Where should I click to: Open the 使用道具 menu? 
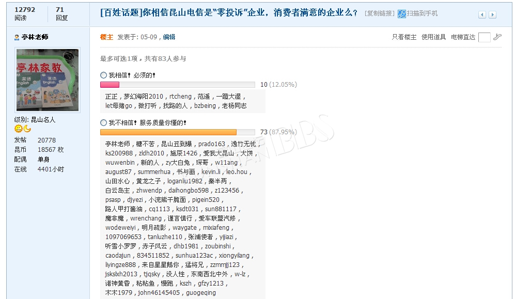tap(433, 37)
